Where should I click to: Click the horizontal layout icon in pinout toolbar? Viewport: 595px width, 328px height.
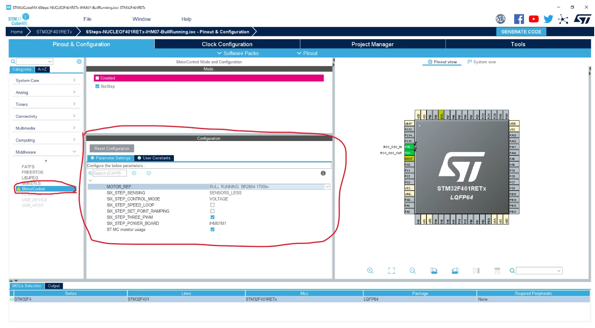pyautogui.click(x=497, y=271)
